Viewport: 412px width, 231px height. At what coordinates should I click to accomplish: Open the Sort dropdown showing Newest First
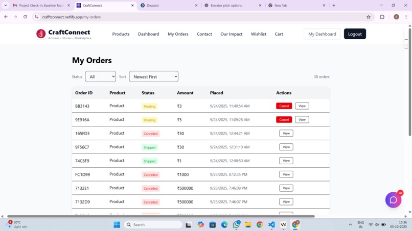click(x=153, y=76)
